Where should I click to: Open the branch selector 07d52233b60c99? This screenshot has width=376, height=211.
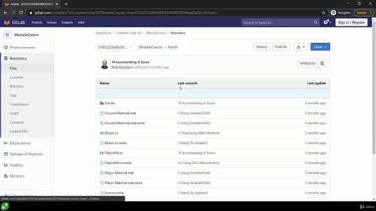[x=115, y=47]
